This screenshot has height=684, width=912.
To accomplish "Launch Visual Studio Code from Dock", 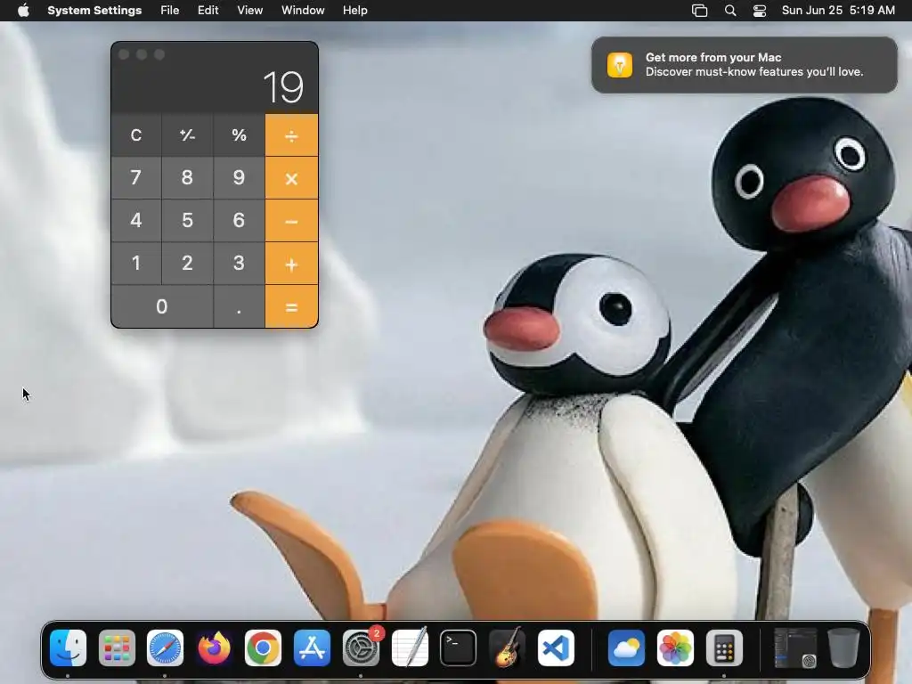I will [x=556, y=648].
